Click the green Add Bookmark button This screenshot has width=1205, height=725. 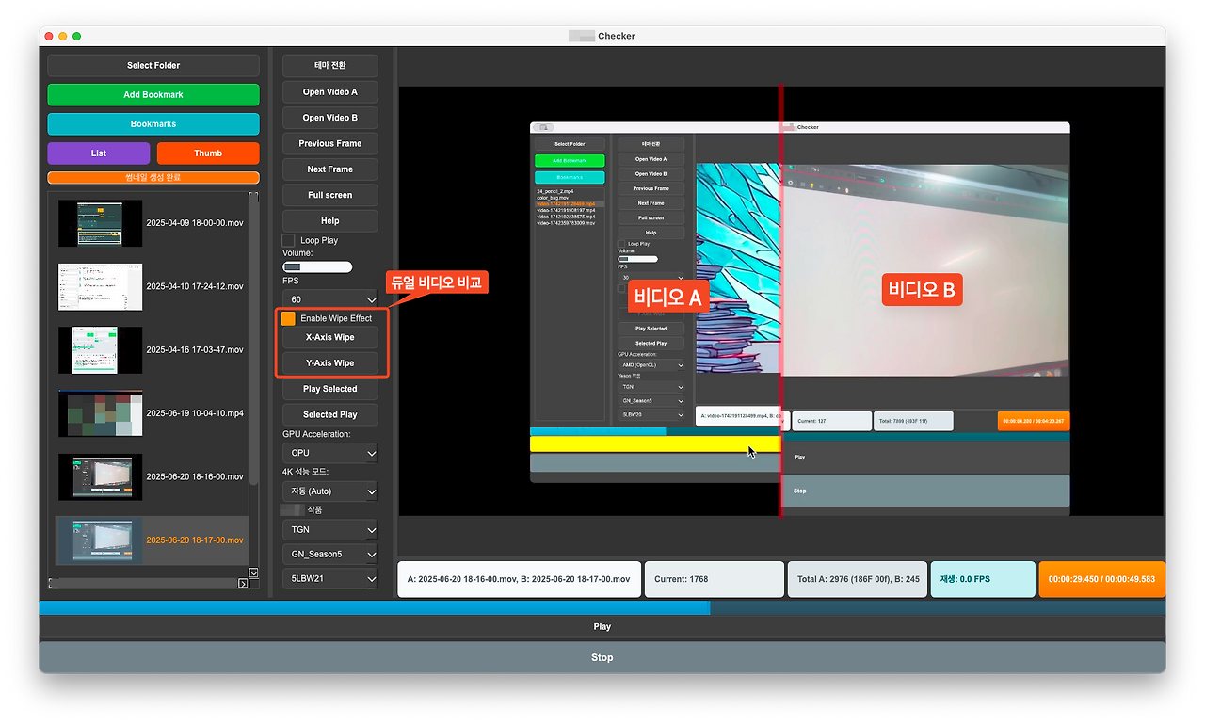pyautogui.click(x=153, y=95)
